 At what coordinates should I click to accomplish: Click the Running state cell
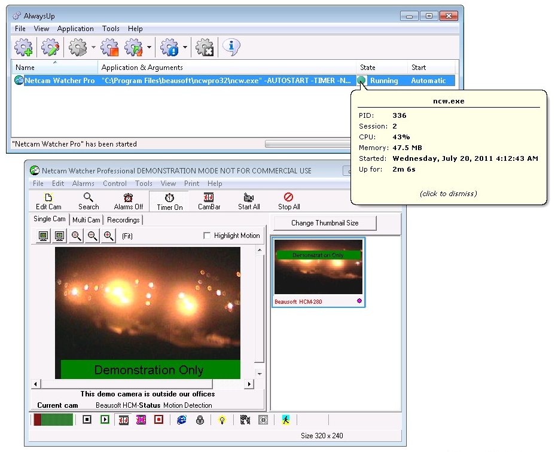click(384, 80)
